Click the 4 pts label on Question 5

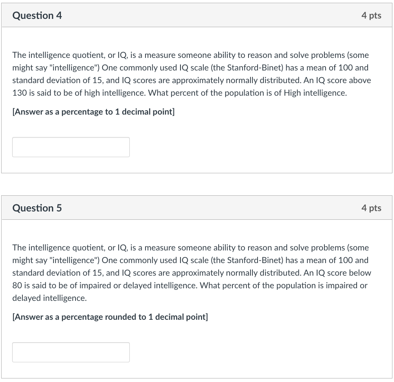372,208
